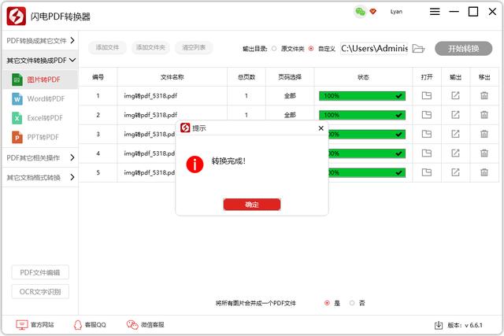This screenshot has height=336, width=504.
Task: Open output folder icon for row 5
Action: pyautogui.click(x=455, y=172)
